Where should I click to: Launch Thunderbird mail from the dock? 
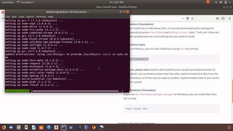tap(11, 127)
